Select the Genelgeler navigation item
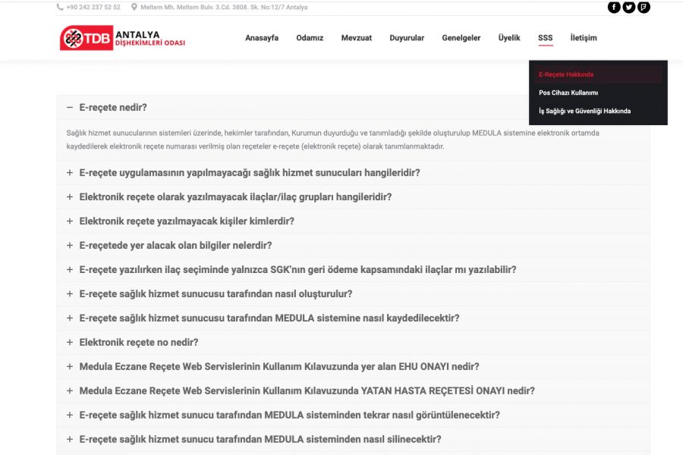The image size is (683, 455). (x=461, y=38)
